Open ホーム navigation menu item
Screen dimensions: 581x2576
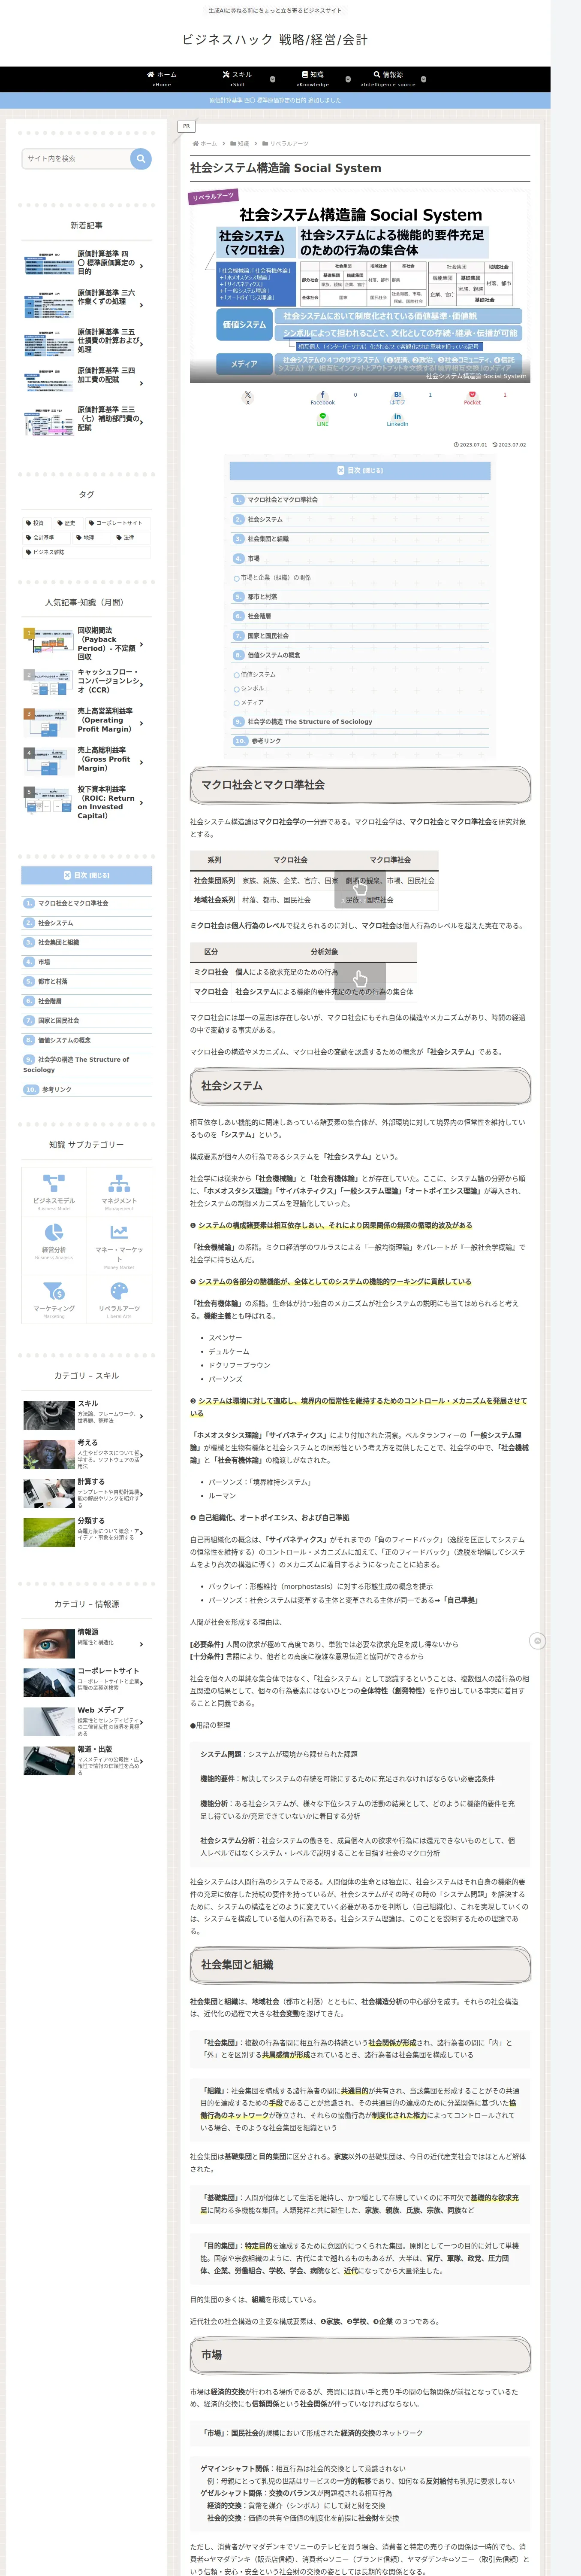[x=162, y=79]
